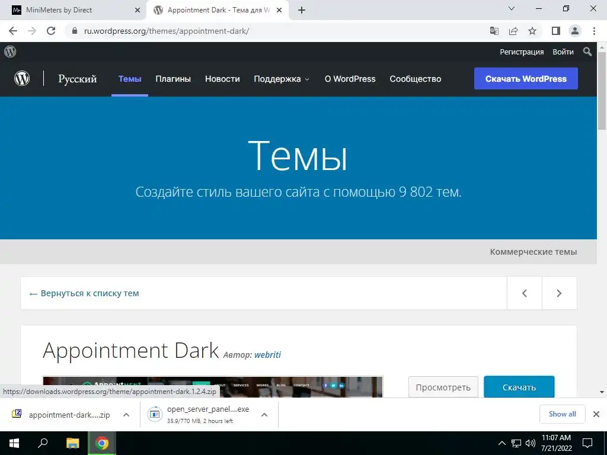This screenshot has width=607, height=455.
Task: Go back to the previous page in Chrome
Action: [x=13, y=31]
